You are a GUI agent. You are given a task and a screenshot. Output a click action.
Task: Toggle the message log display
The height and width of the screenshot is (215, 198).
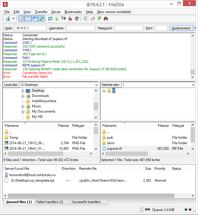pos(21,19)
